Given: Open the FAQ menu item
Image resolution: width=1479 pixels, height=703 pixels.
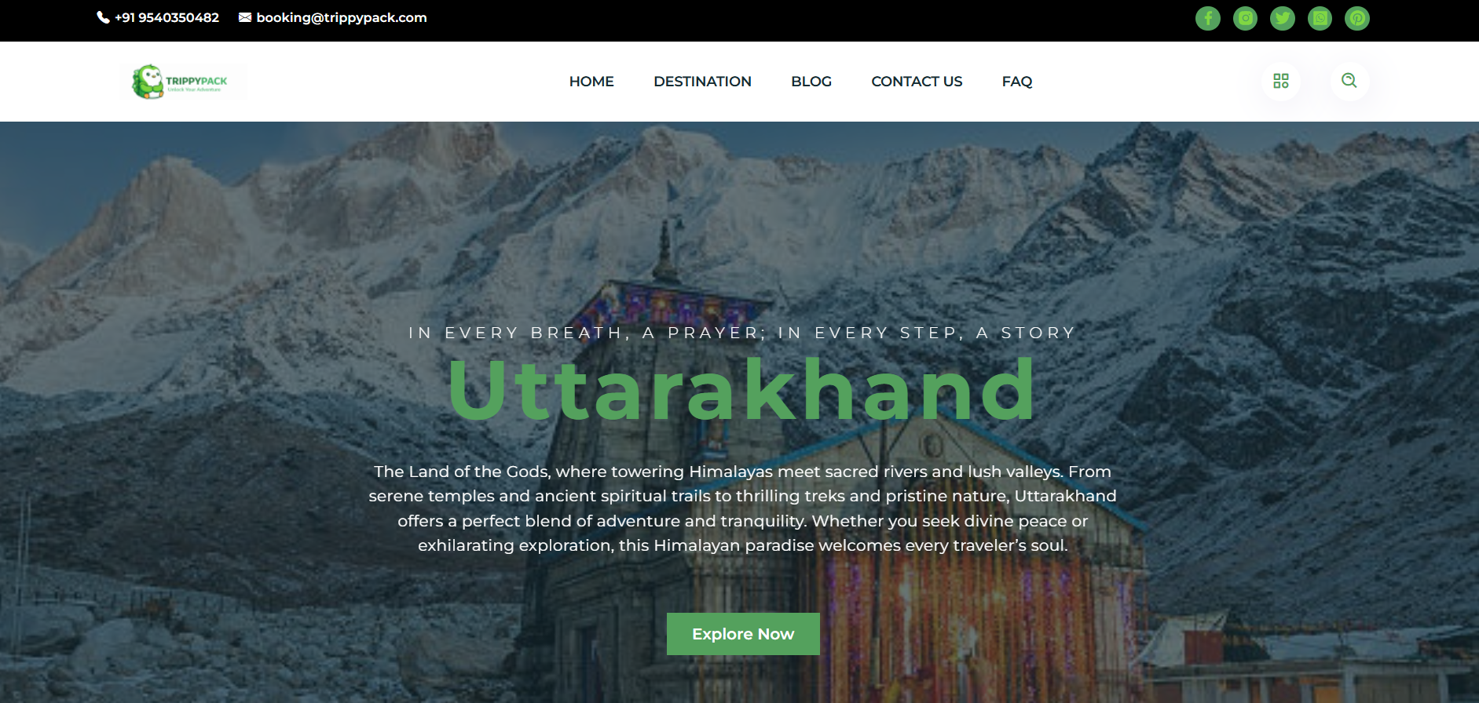Looking at the screenshot, I should [1017, 82].
